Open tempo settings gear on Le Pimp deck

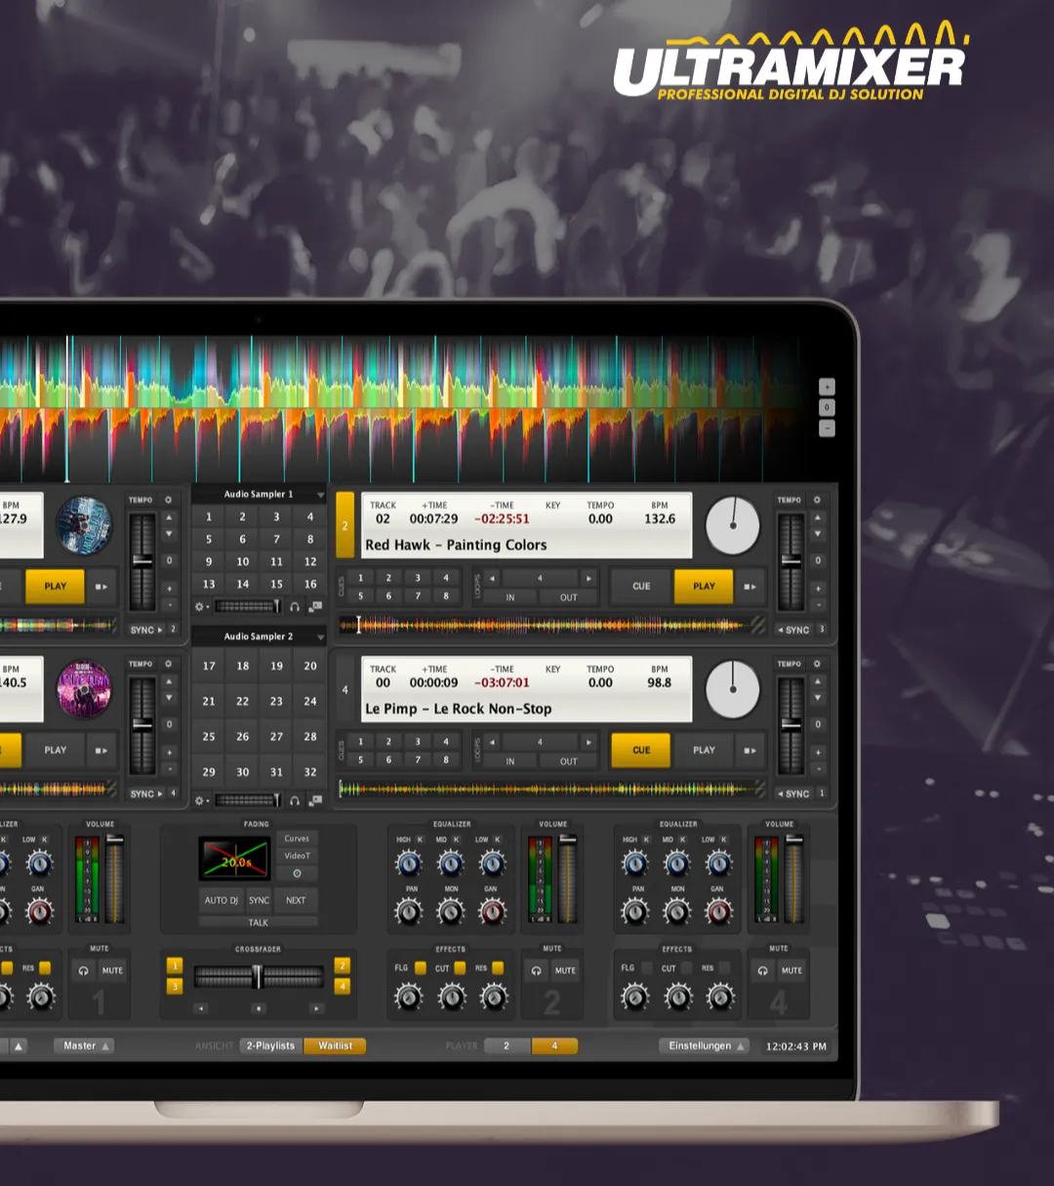click(x=817, y=664)
